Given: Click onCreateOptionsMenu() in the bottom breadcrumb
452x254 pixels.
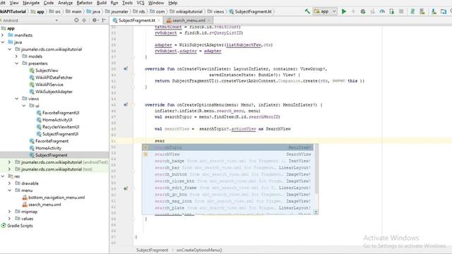Looking at the screenshot, I should pos(199,250).
